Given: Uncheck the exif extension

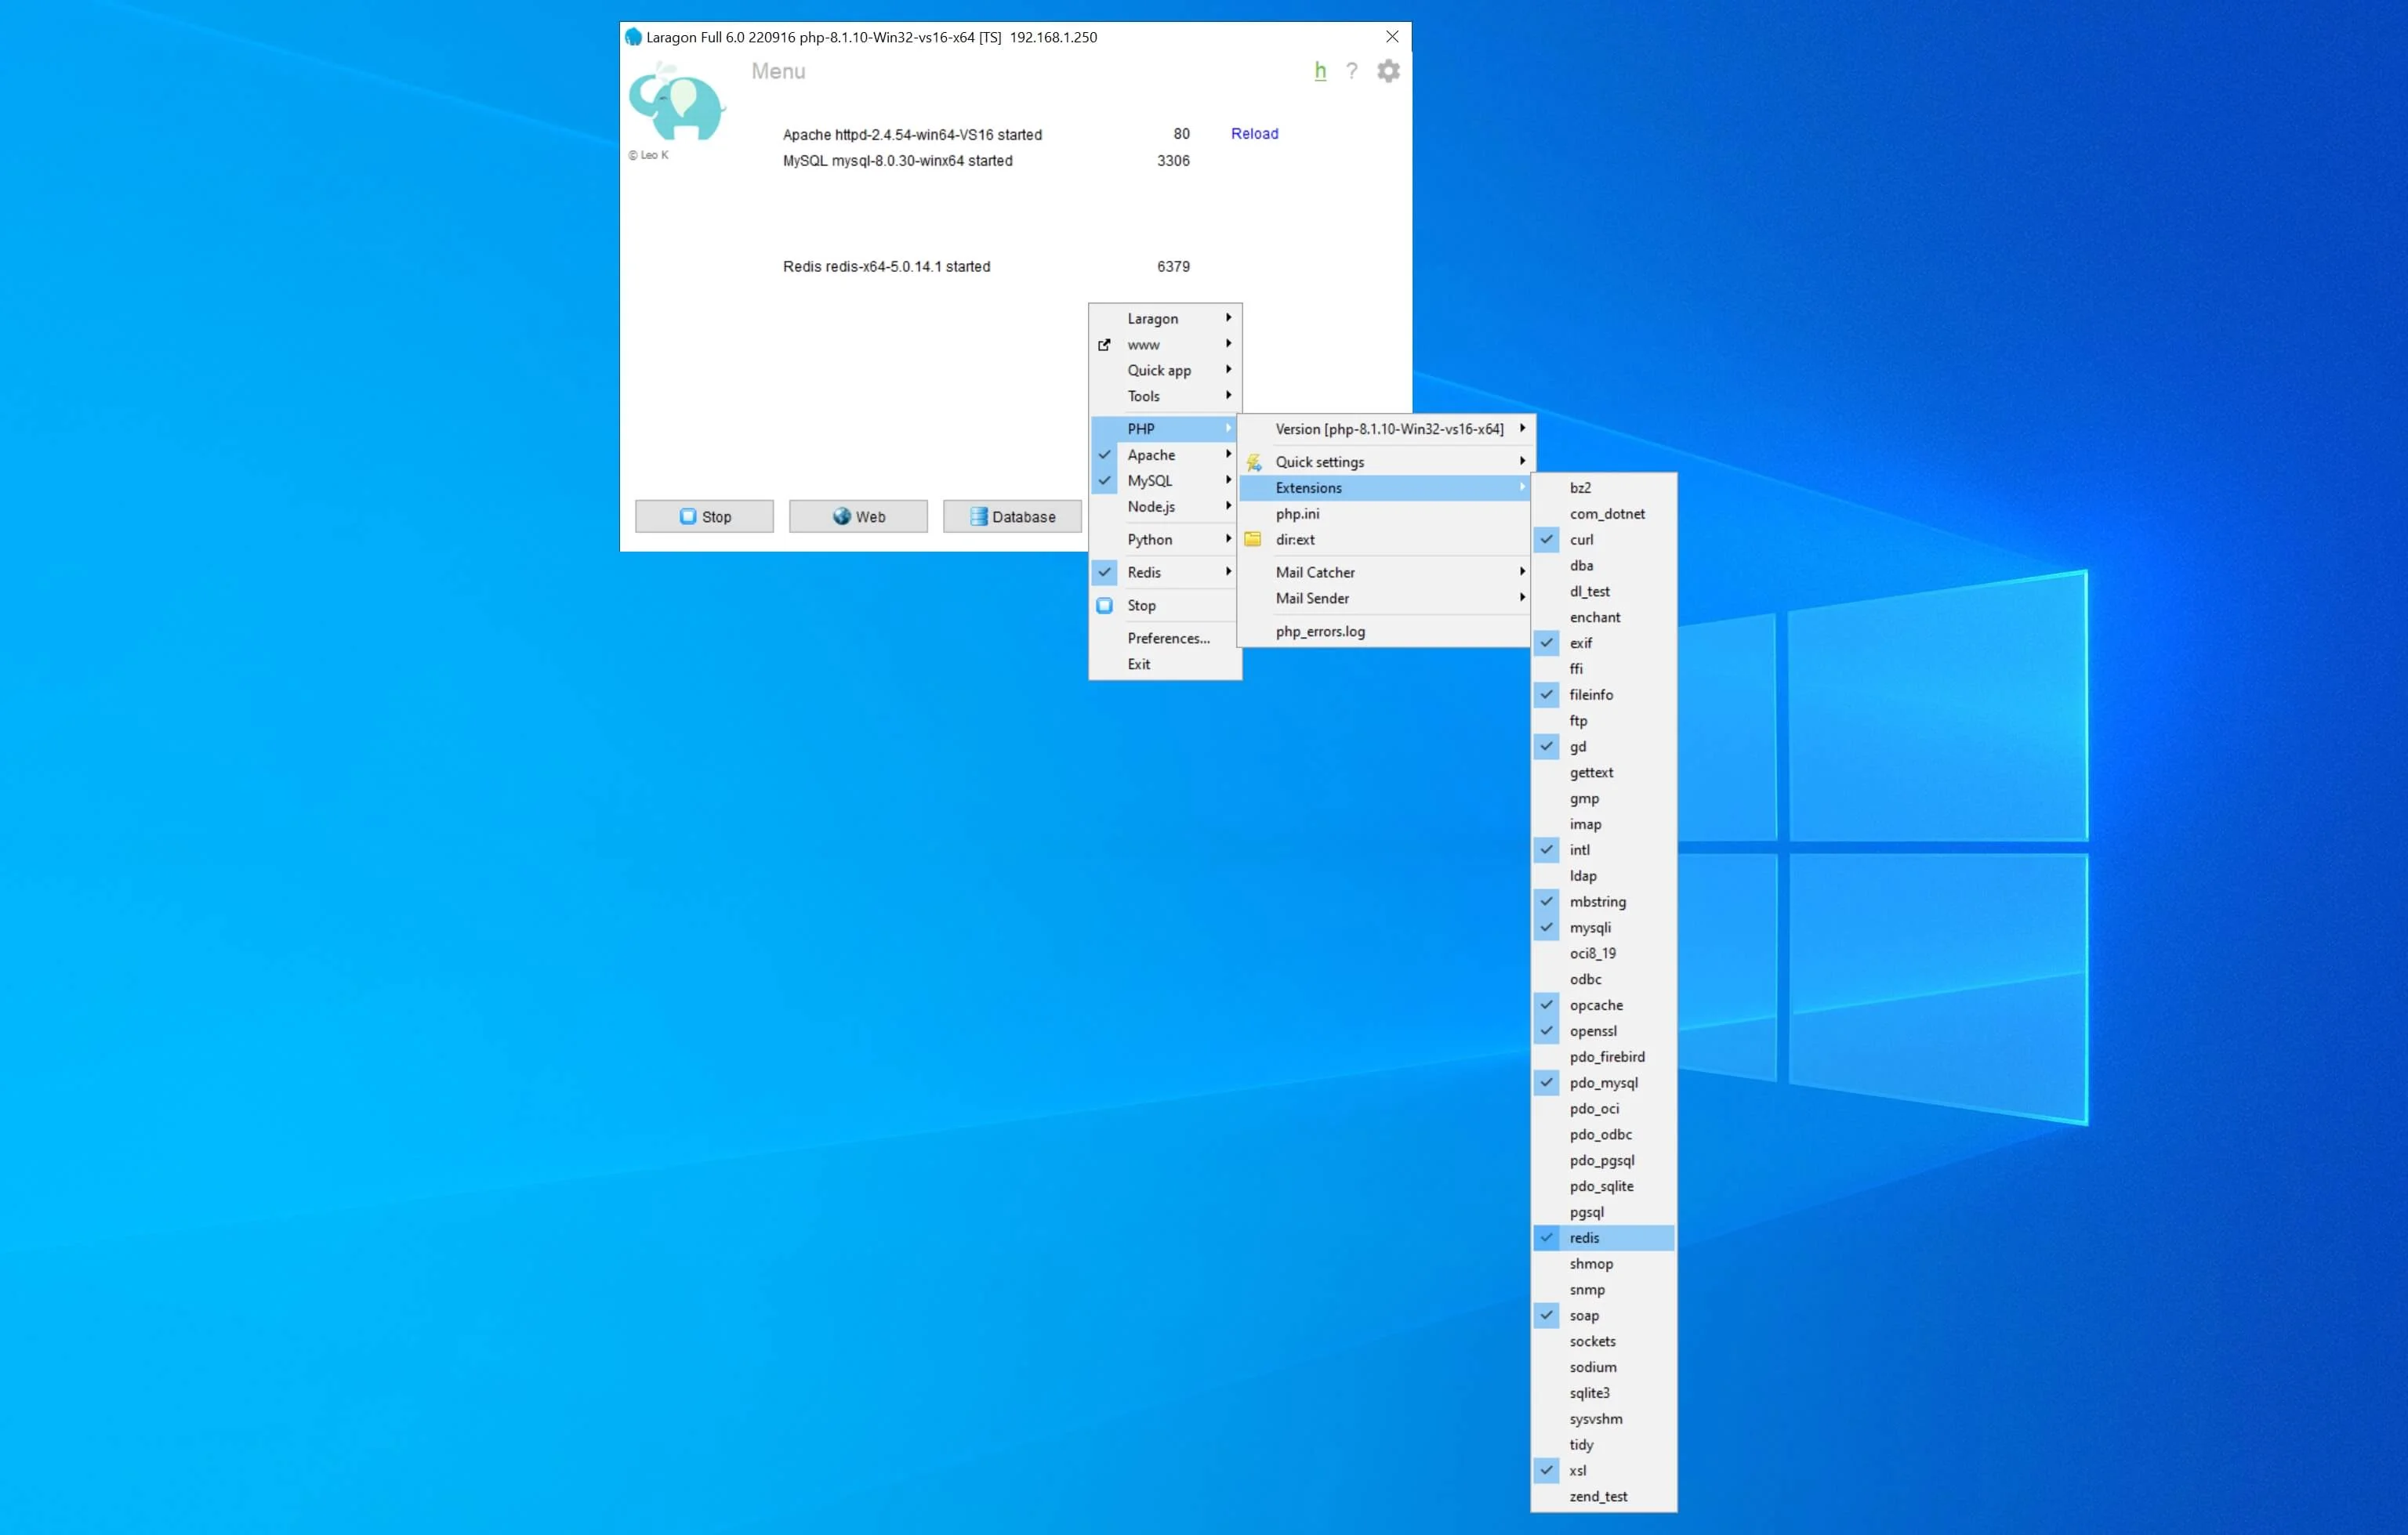Looking at the screenshot, I should tap(1604, 643).
